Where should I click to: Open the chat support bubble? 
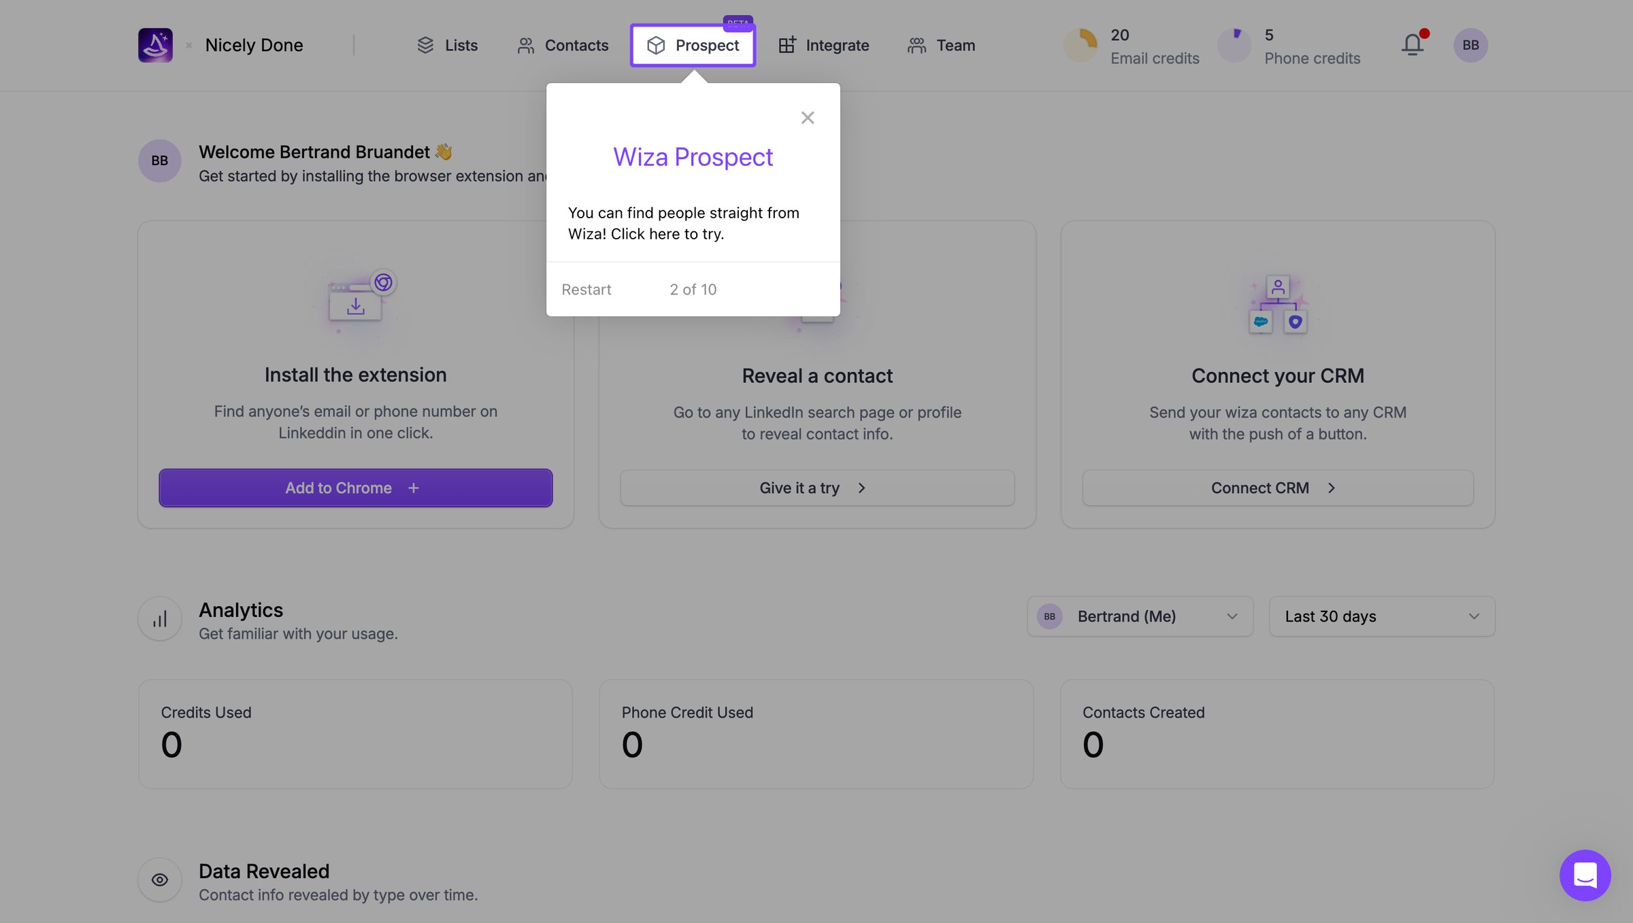click(1585, 875)
